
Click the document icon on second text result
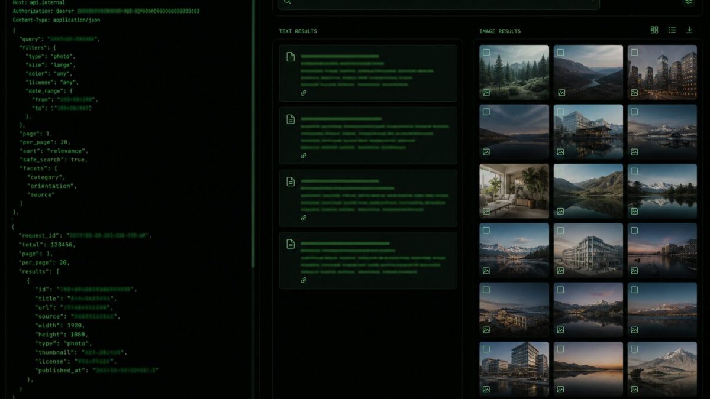pyautogui.click(x=291, y=119)
